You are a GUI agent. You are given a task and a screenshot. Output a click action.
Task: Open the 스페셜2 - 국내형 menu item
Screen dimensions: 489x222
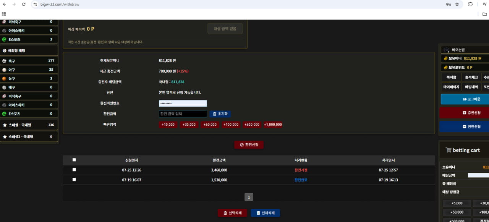pyautogui.click(x=29, y=136)
